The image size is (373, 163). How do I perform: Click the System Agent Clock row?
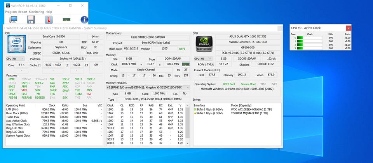coord(54,136)
